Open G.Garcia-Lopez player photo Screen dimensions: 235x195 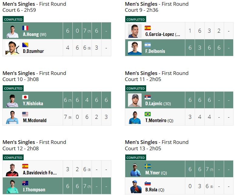(x=135, y=31)
